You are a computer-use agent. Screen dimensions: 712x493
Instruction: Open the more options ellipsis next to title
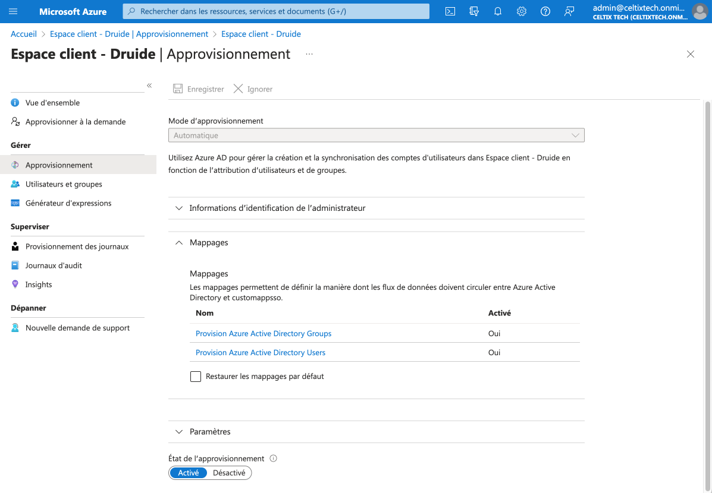click(x=309, y=54)
